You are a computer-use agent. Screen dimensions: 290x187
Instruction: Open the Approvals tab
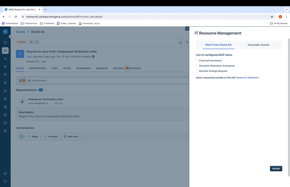tap(102, 68)
